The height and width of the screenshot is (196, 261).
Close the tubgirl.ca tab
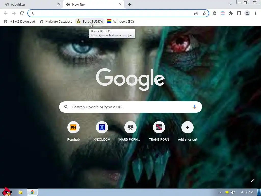coord(59,5)
